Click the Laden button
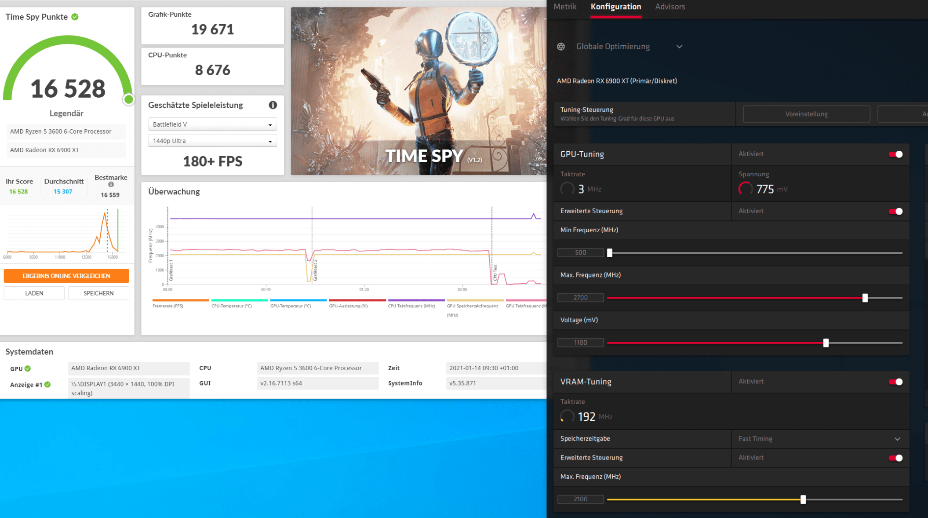The width and height of the screenshot is (928, 518). [34, 293]
